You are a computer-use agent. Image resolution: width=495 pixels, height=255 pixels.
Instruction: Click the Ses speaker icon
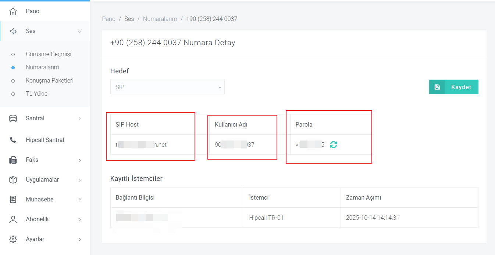click(13, 31)
